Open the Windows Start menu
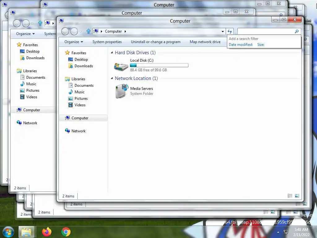The height and width of the screenshot is (238, 317). point(8,232)
